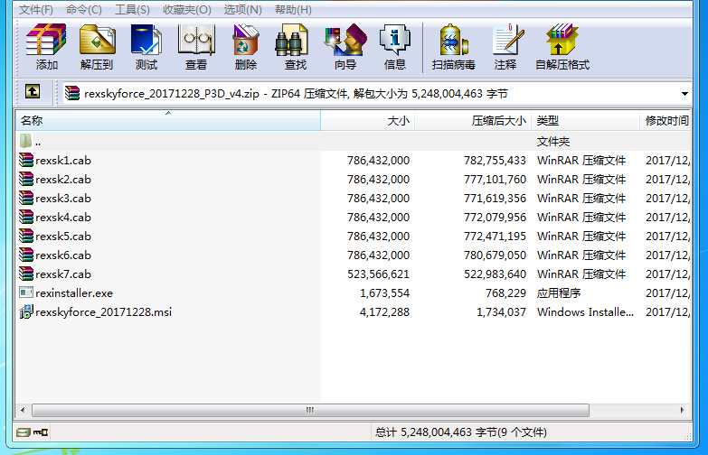Show archive 信息 (Info)
708x455 pixels.
(x=395, y=47)
